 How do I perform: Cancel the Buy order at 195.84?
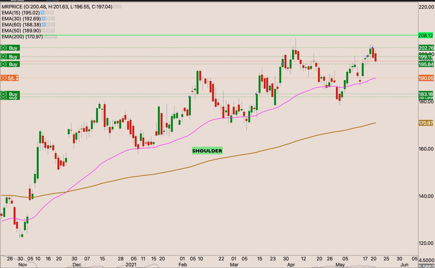tap(3, 64)
